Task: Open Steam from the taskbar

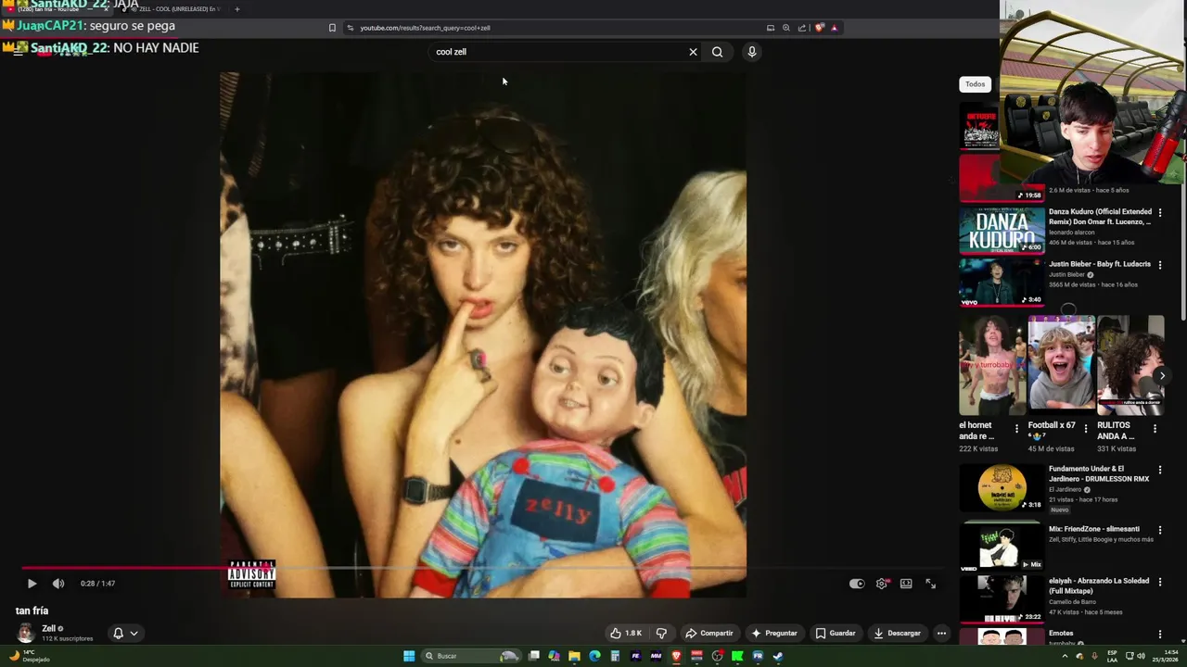Action: coord(778,656)
